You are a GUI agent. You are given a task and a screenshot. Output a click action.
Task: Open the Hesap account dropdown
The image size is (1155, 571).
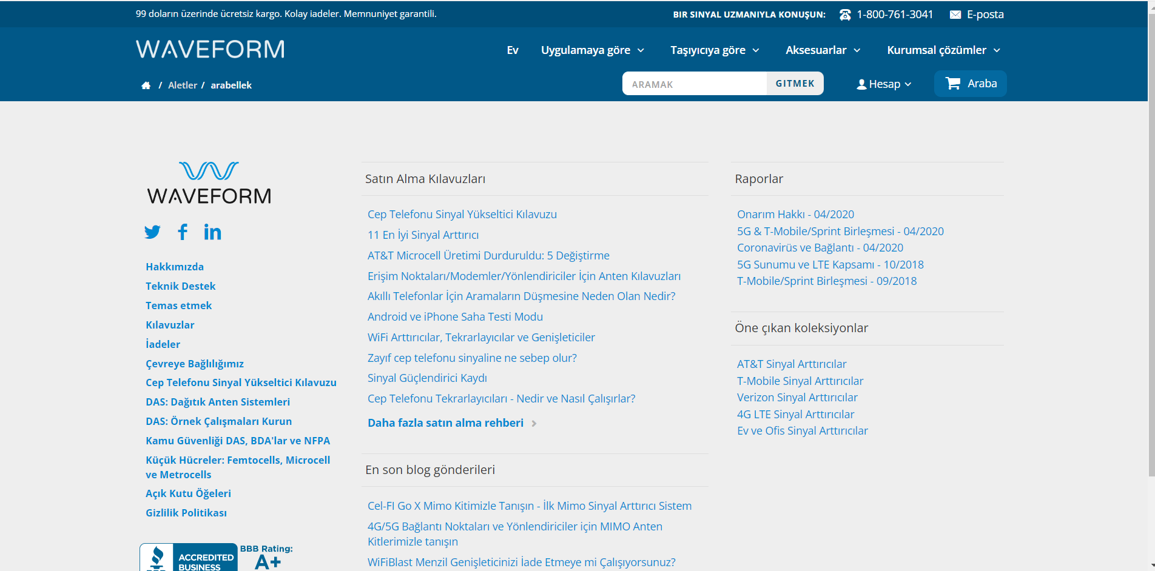(884, 84)
